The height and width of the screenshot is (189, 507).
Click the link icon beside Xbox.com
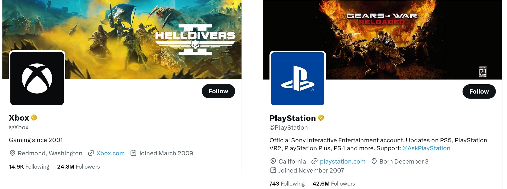click(x=91, y=153)
